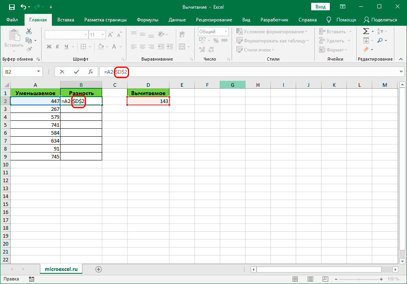Image resolution: width=407 pixels, height=284 pixels.
Task: Add a new sheet with the plus icon
Action: (99, 269)
